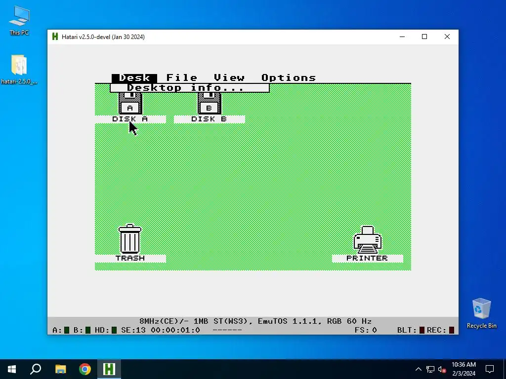Open the Options menu

(x=289, y=78)
